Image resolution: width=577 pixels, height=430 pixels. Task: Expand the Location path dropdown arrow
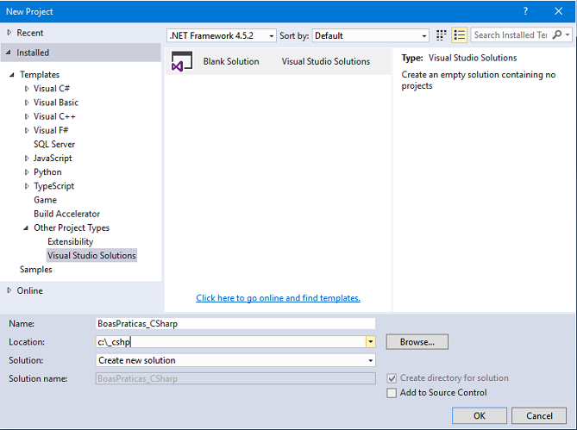[370, 342]
